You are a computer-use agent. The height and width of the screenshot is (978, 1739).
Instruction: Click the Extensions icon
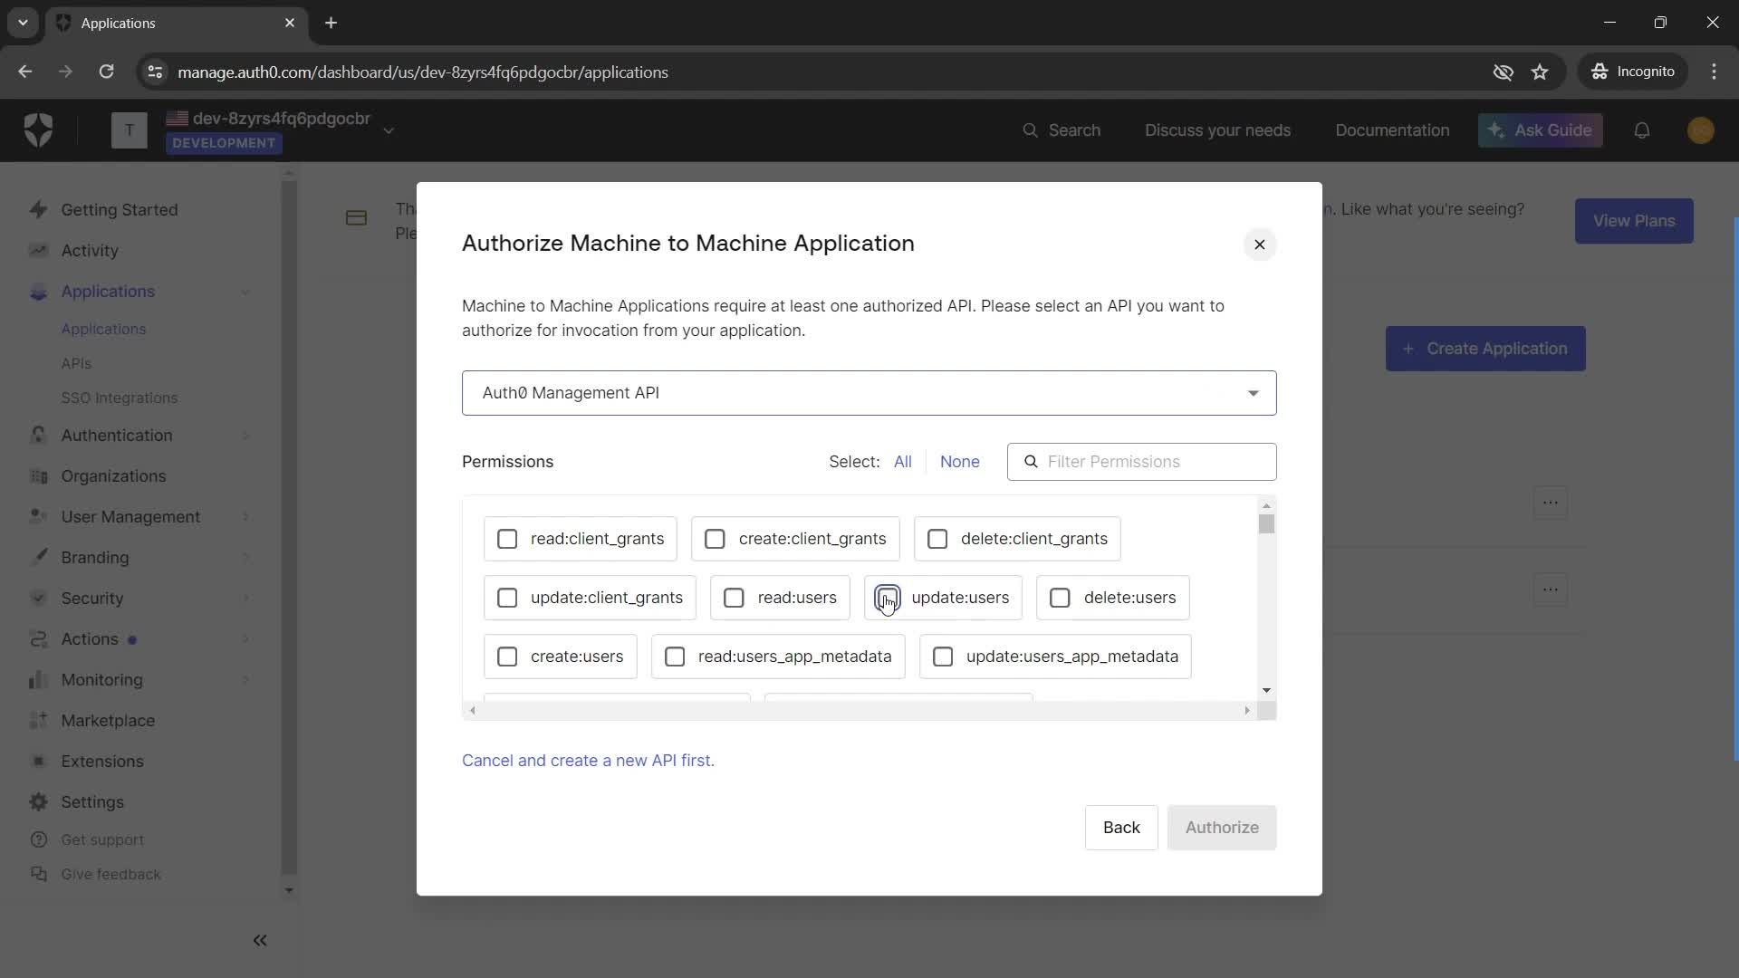[38, 762]
